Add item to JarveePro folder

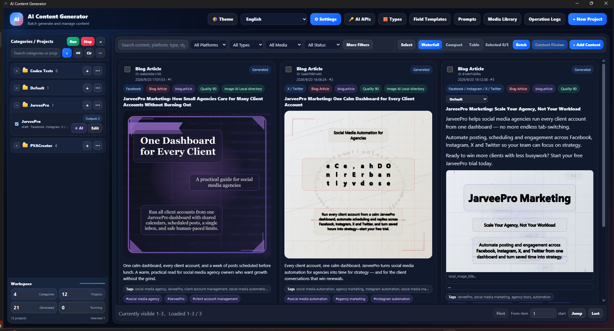(x=87, y=105)
